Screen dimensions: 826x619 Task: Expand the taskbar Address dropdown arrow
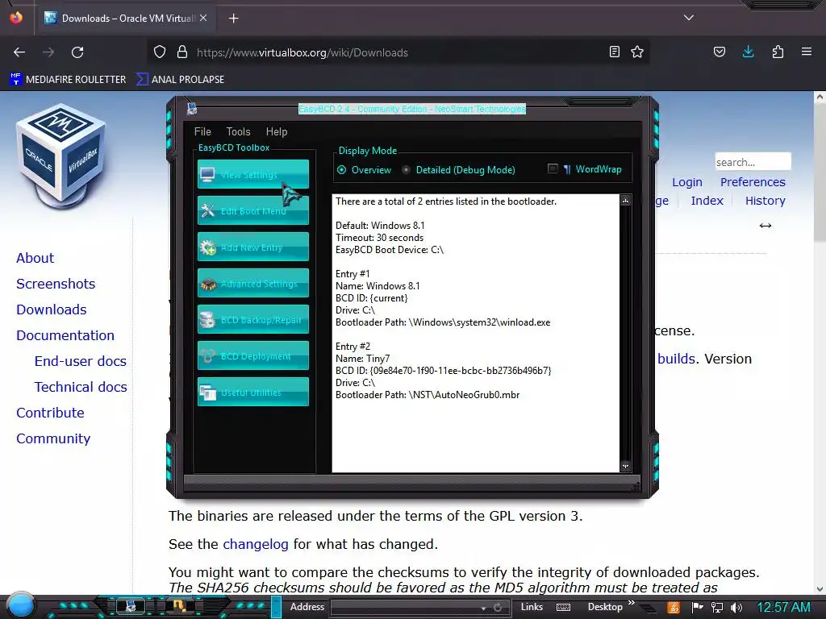click(483, 608)
